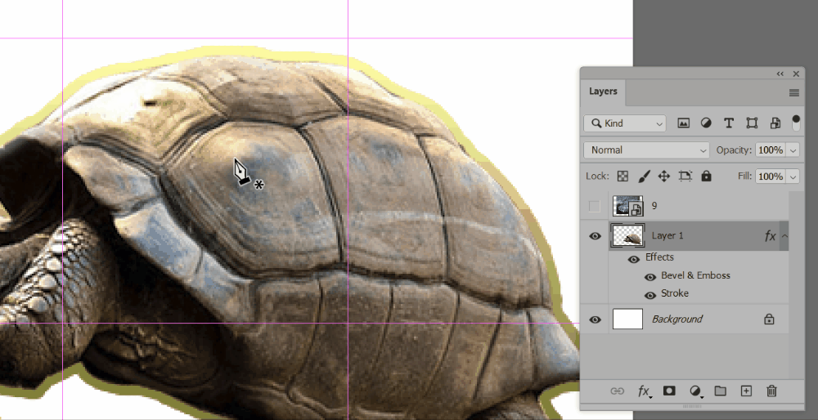Show hidden layer 9 visibility box
The image size is (818, 420).
pyautogui.click(x=595, y=207)
